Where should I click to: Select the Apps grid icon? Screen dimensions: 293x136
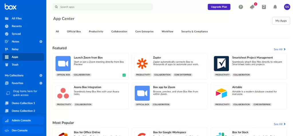click(7, 57)
